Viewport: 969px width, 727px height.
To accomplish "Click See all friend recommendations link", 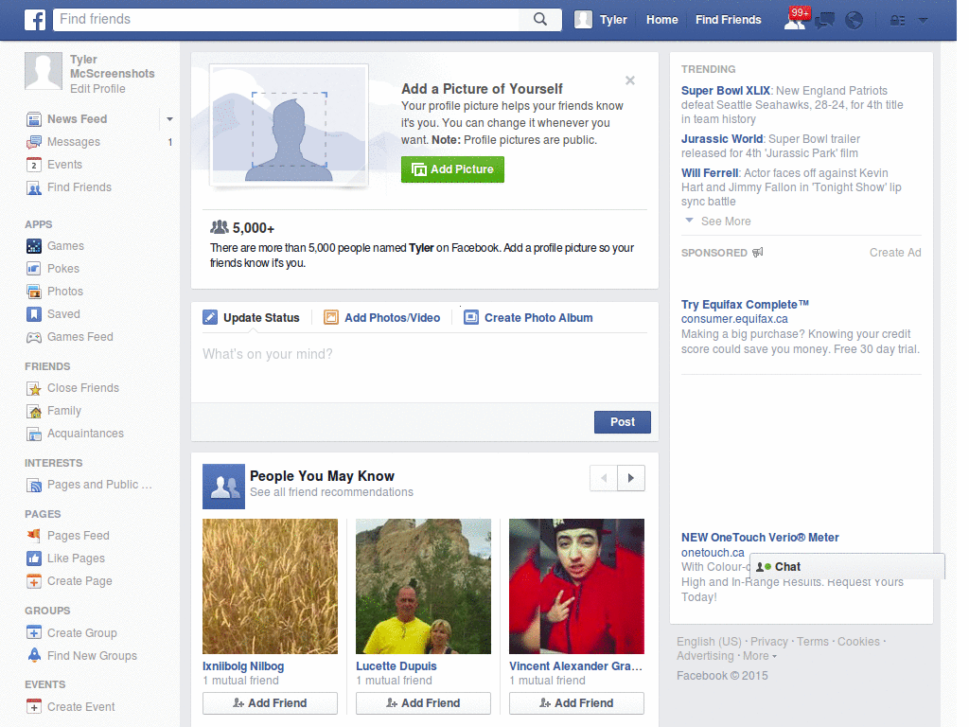I will (331, 492).
